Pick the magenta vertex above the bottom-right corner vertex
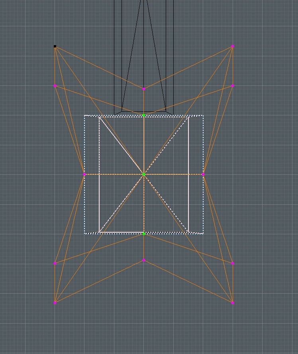This screenshot has width=298, height=354. tap(233, 263)
